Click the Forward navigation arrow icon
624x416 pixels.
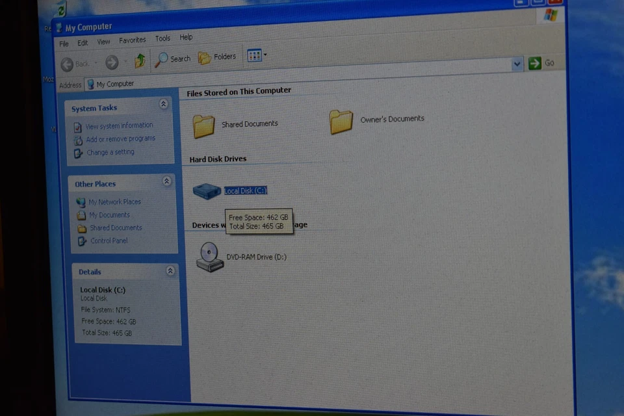pyautogui.click(x=110, y=63)
